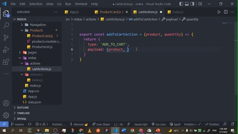Toggle the bottom panel layout icon
The width and height of the screenshot is (238, 134).
187,4
